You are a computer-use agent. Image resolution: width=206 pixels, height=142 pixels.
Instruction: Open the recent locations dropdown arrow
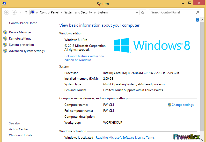pyautogui.click(x=20, y=12)
